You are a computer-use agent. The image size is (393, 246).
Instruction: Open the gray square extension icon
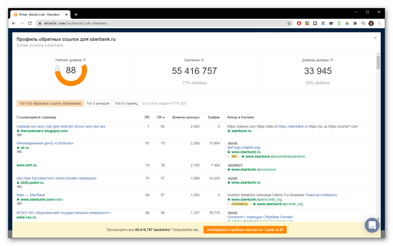pyautogui.click(x=315, y=23)
